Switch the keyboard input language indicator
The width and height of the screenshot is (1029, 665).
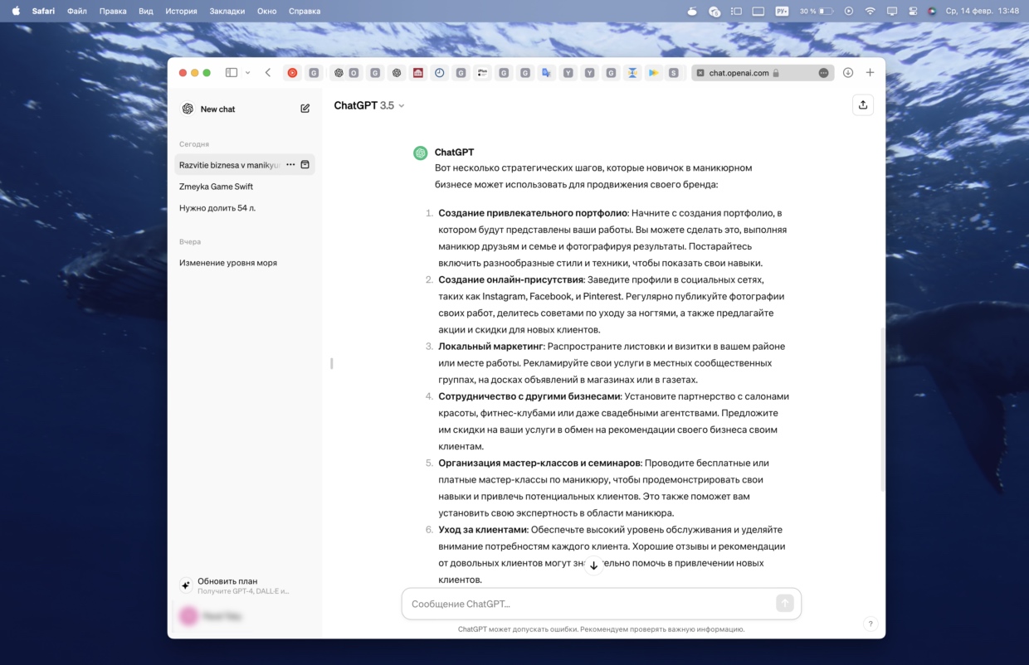click(782, 11)
